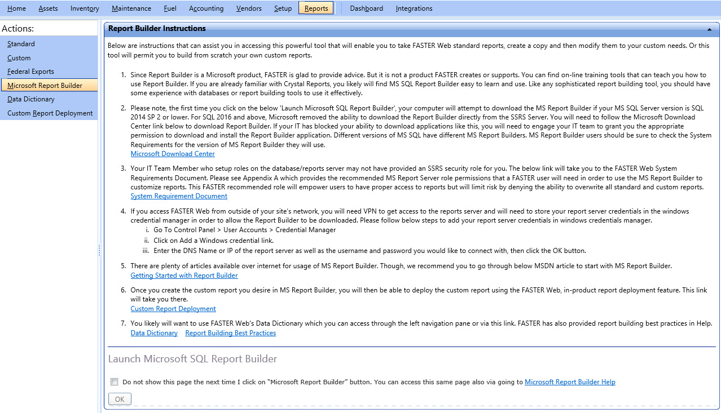Image resolution: width=721 pixels, height=413 pixels.
Task: Open the Accounting menu
Action: [206, 8]
